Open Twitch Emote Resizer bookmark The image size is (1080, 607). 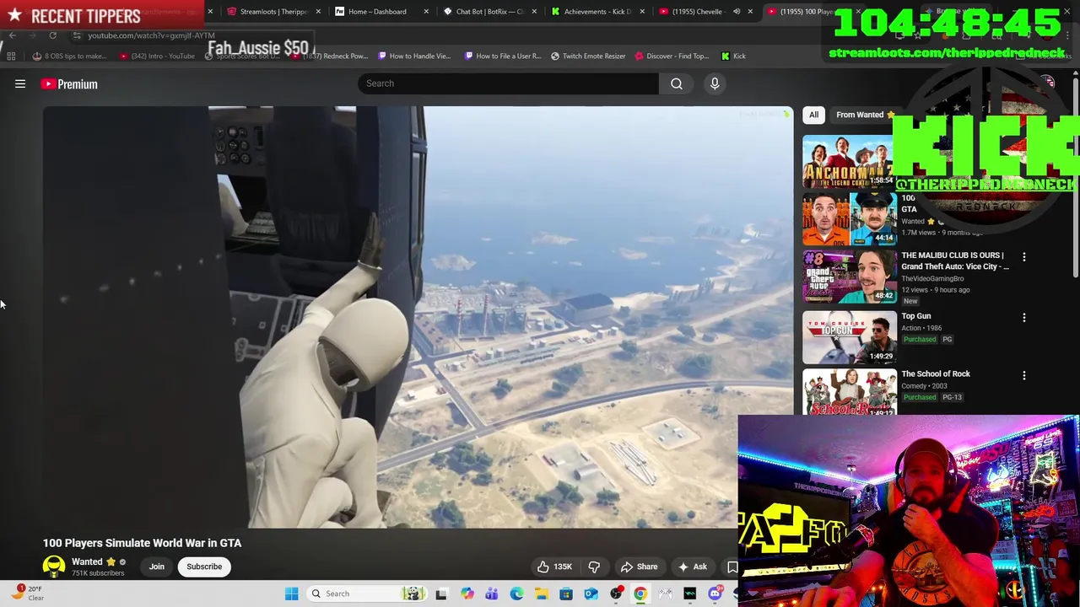[x=588, y=56]
